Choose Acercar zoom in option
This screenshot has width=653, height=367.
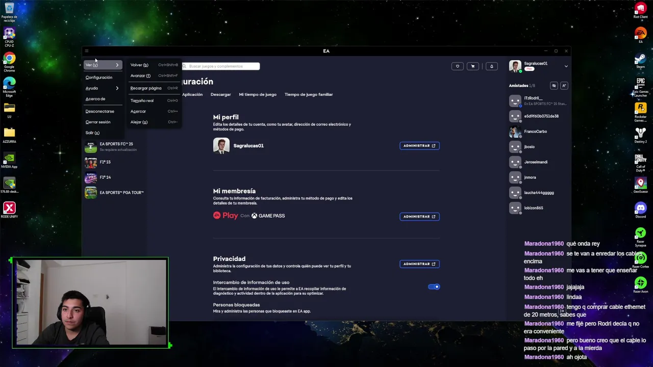(x=154, y=111)
